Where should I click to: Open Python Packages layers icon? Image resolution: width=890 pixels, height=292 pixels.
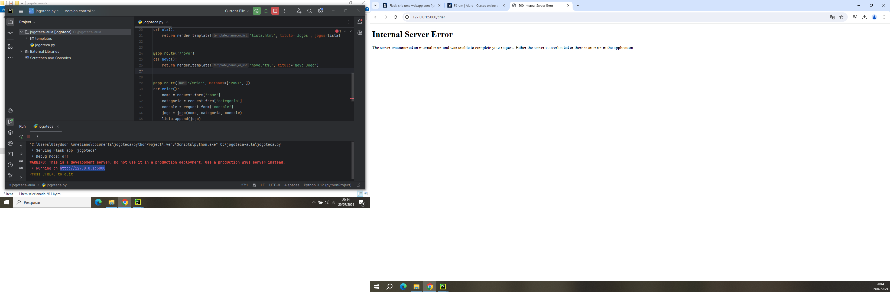pos(10,133)
